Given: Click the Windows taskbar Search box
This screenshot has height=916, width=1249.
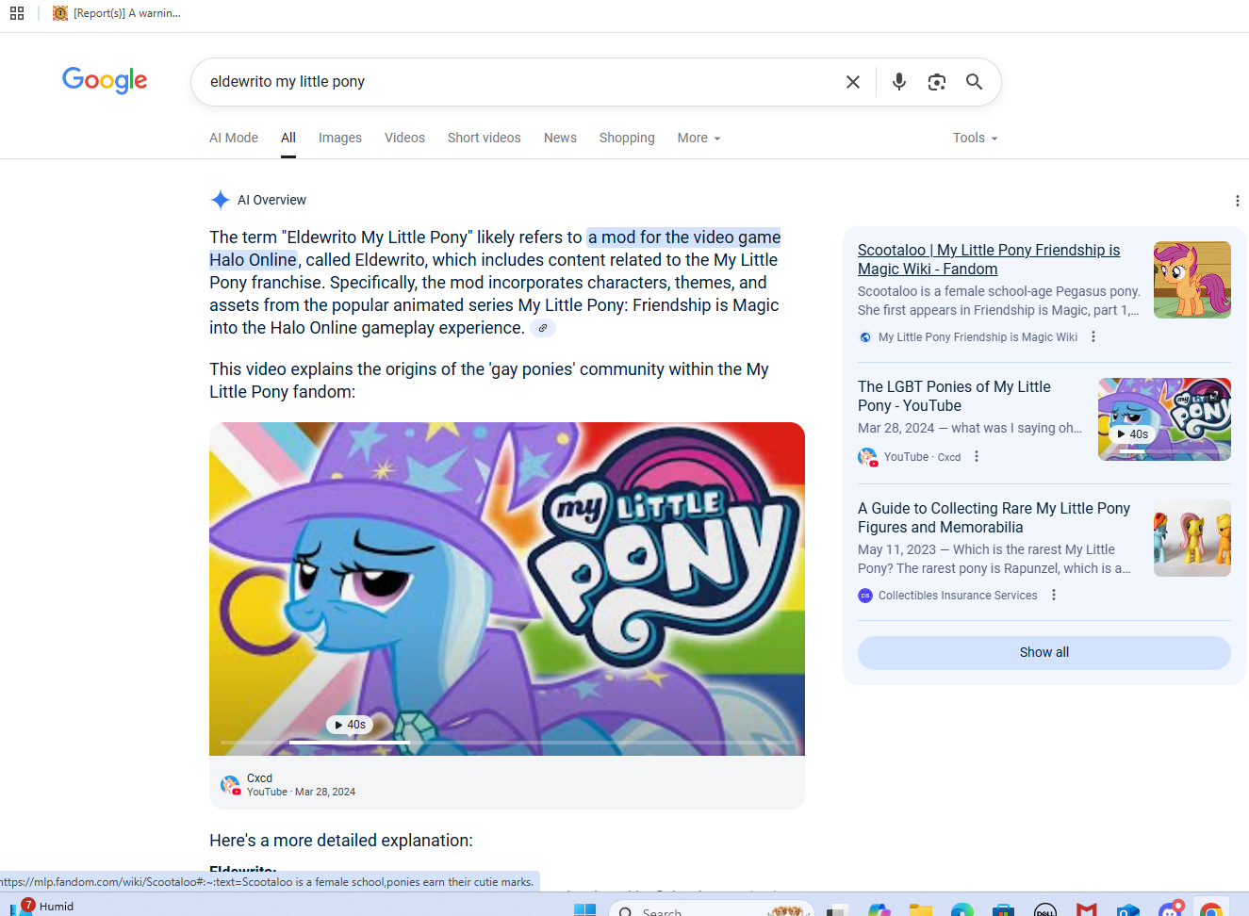Looking at the screenshot, I should point(713,910).
